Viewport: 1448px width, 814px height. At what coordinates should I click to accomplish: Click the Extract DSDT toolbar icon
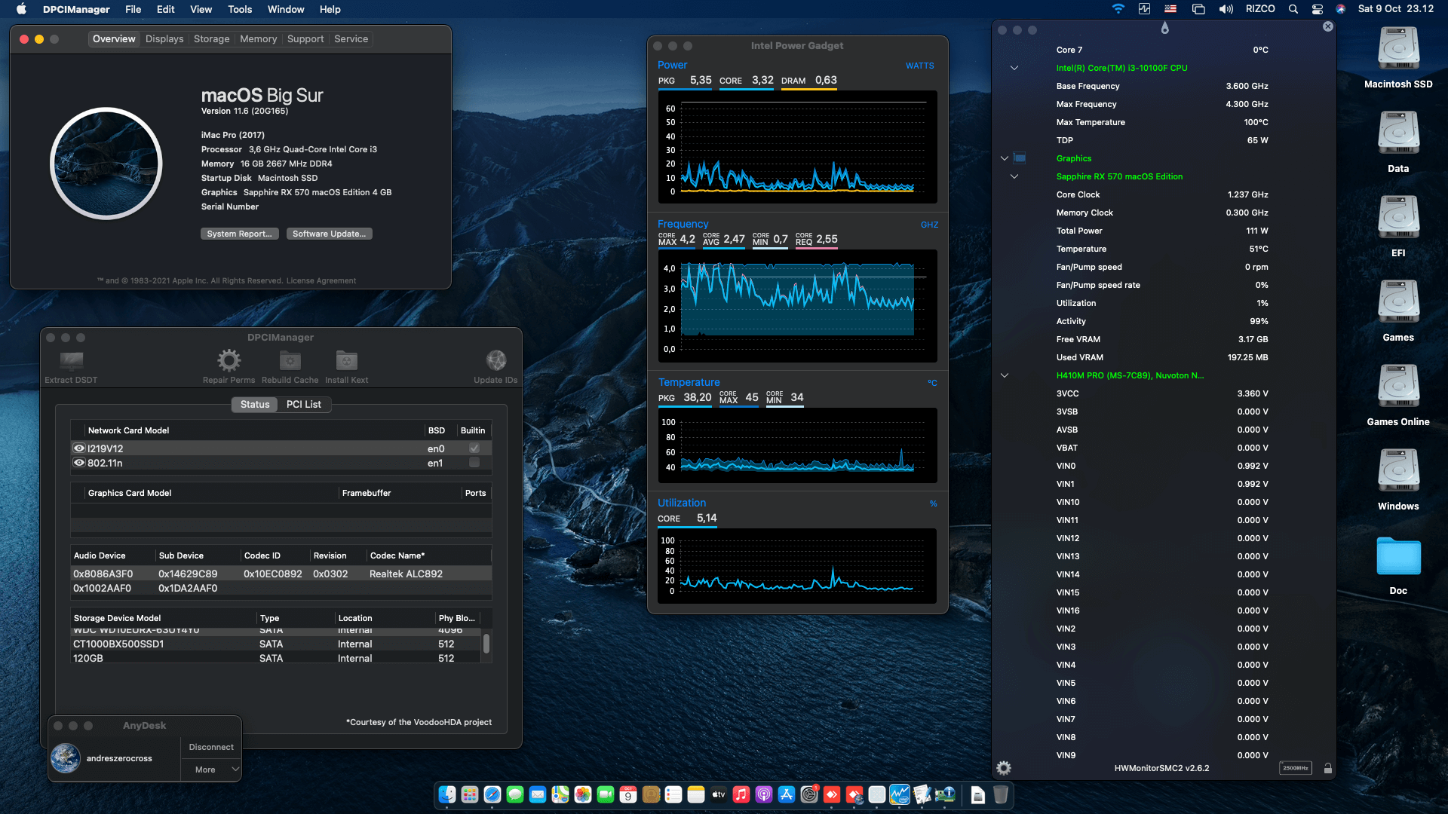click(x=71, y=360)
